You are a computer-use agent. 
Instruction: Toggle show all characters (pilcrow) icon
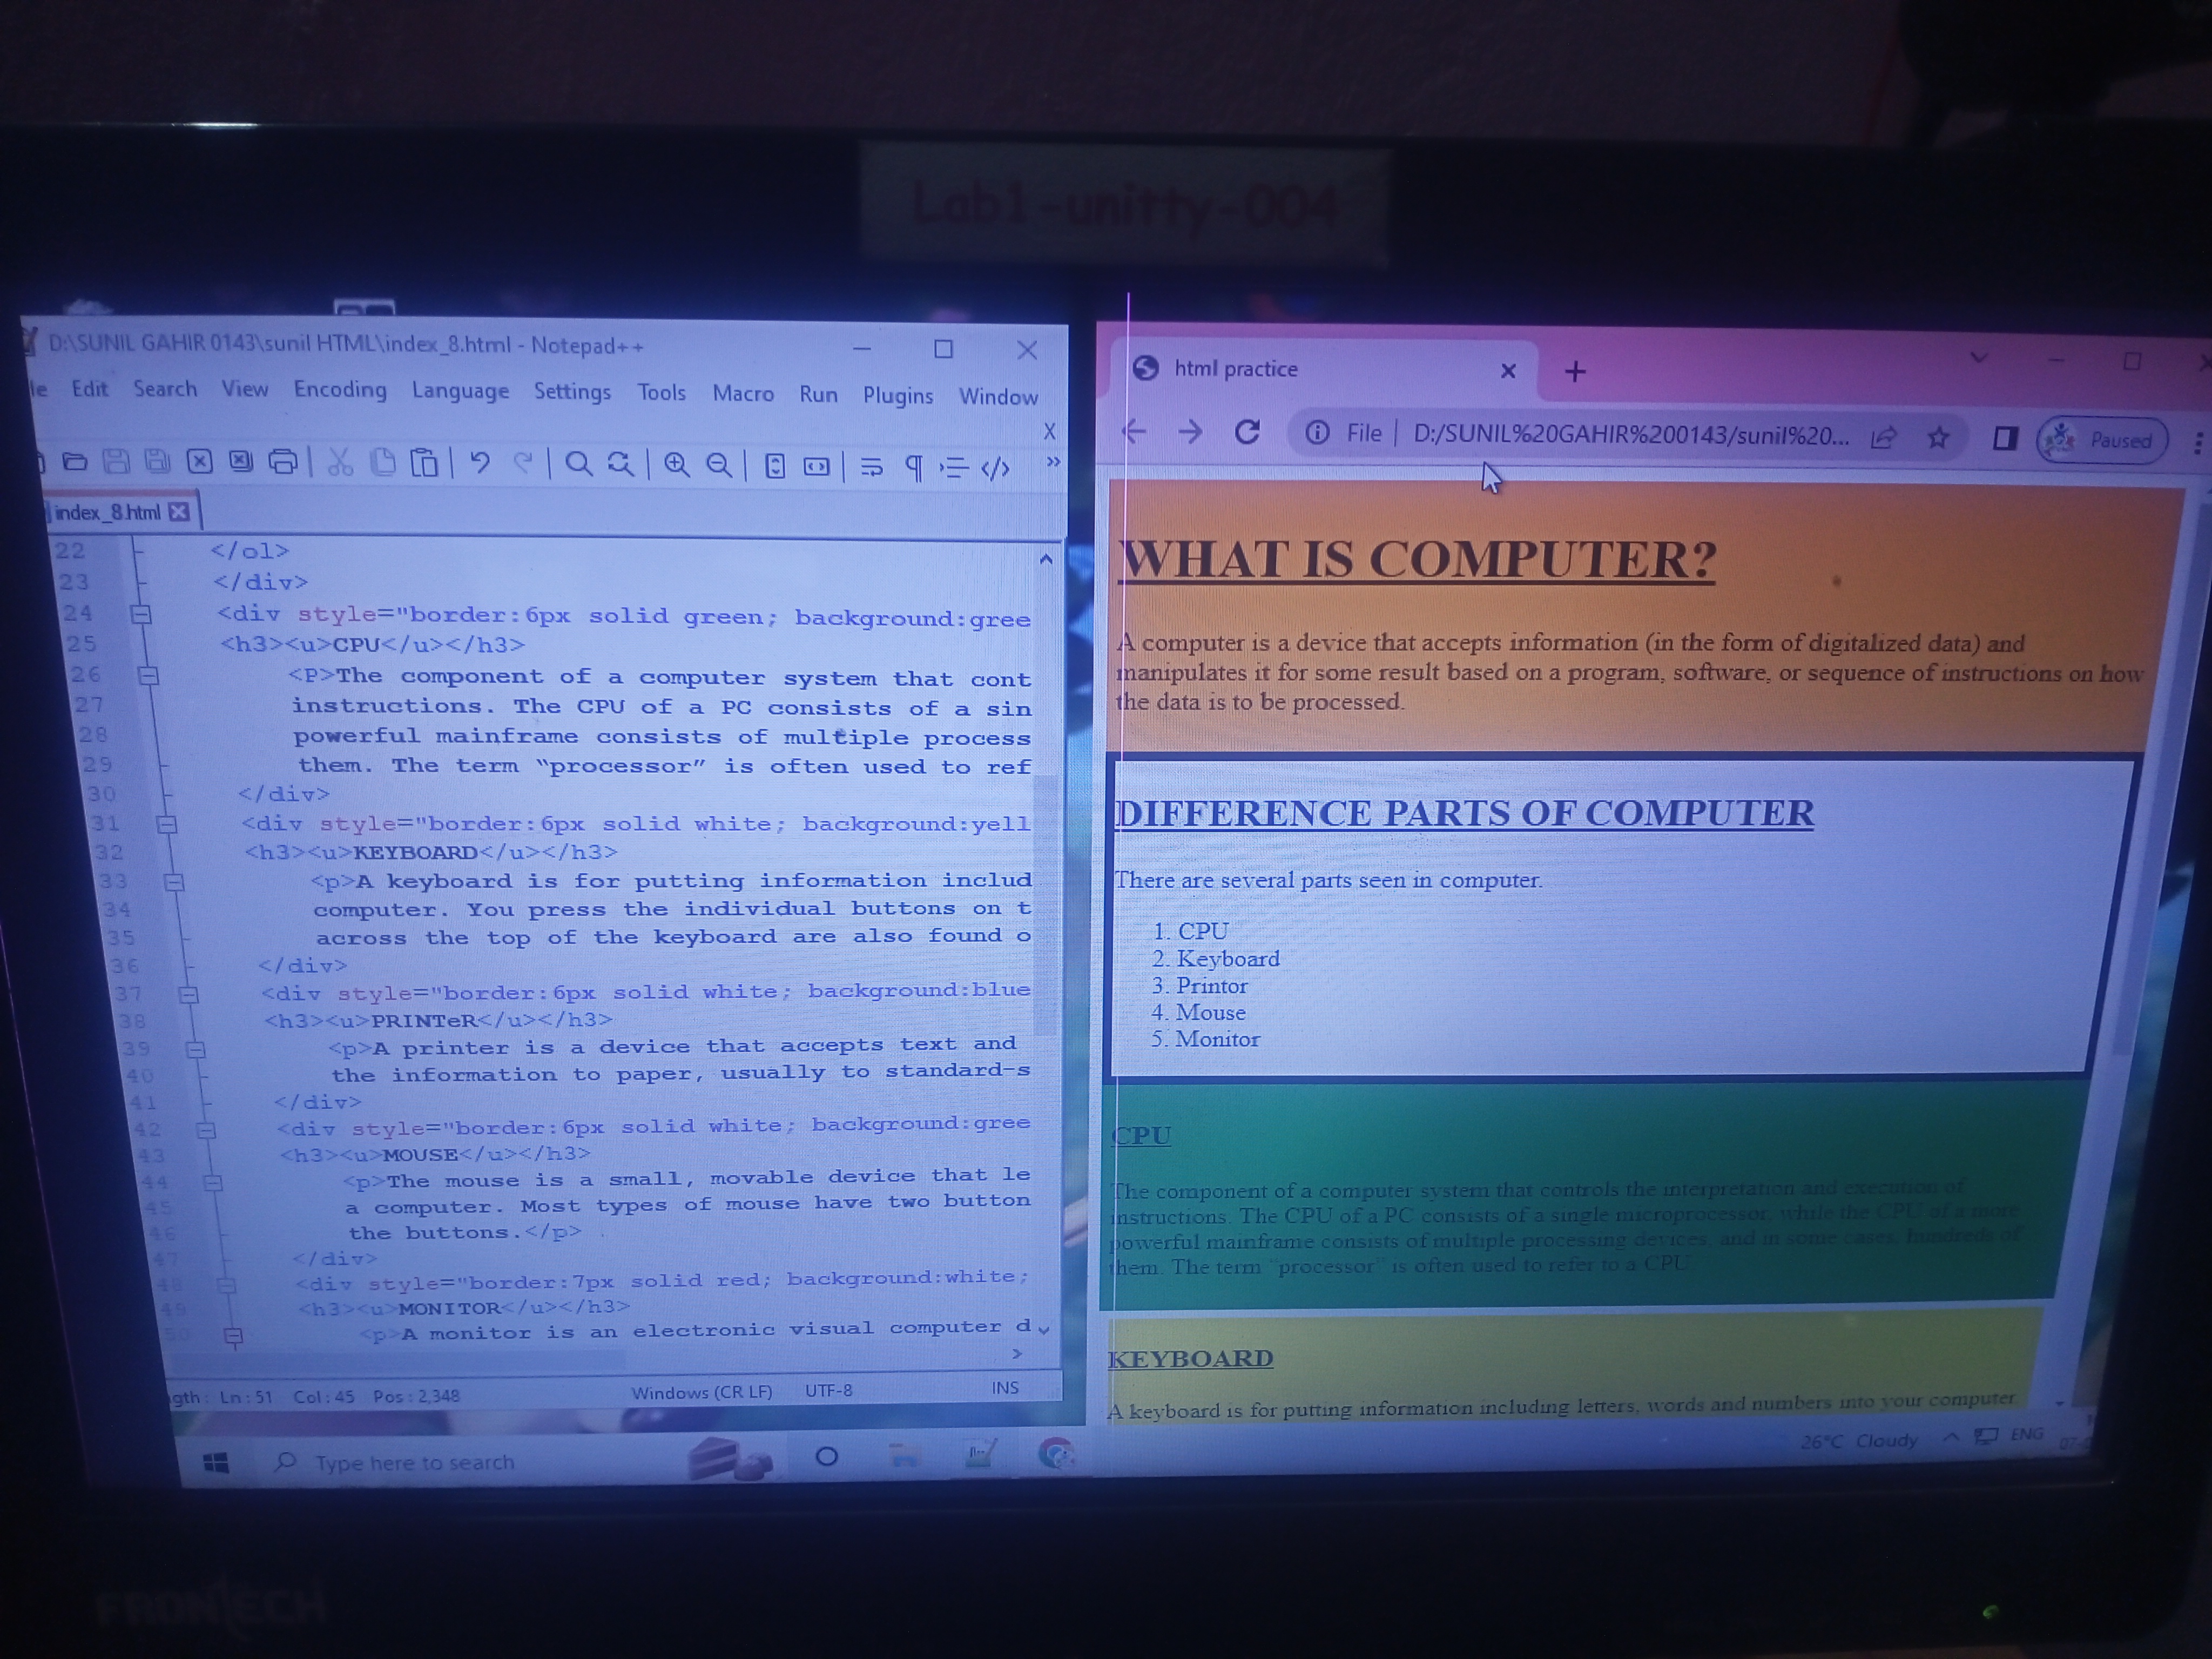(913, 467)
